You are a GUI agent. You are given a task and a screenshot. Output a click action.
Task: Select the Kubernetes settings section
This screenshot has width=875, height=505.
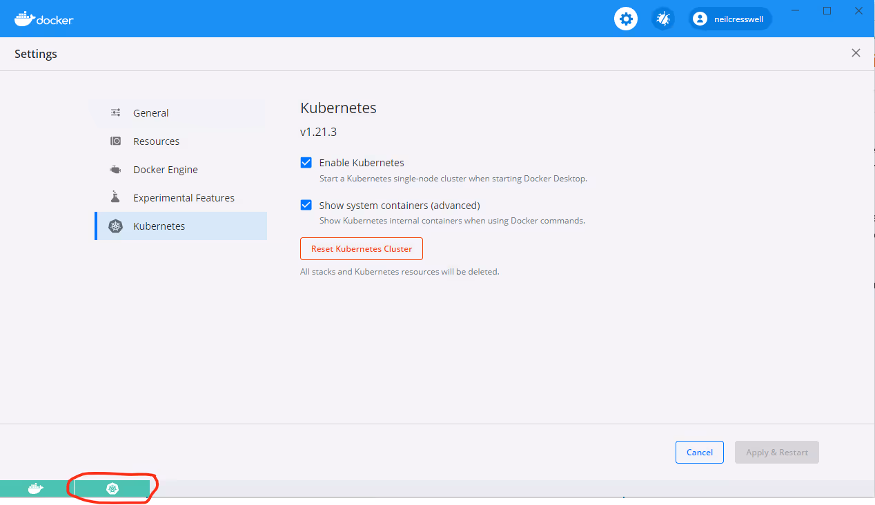pos(181,226)
